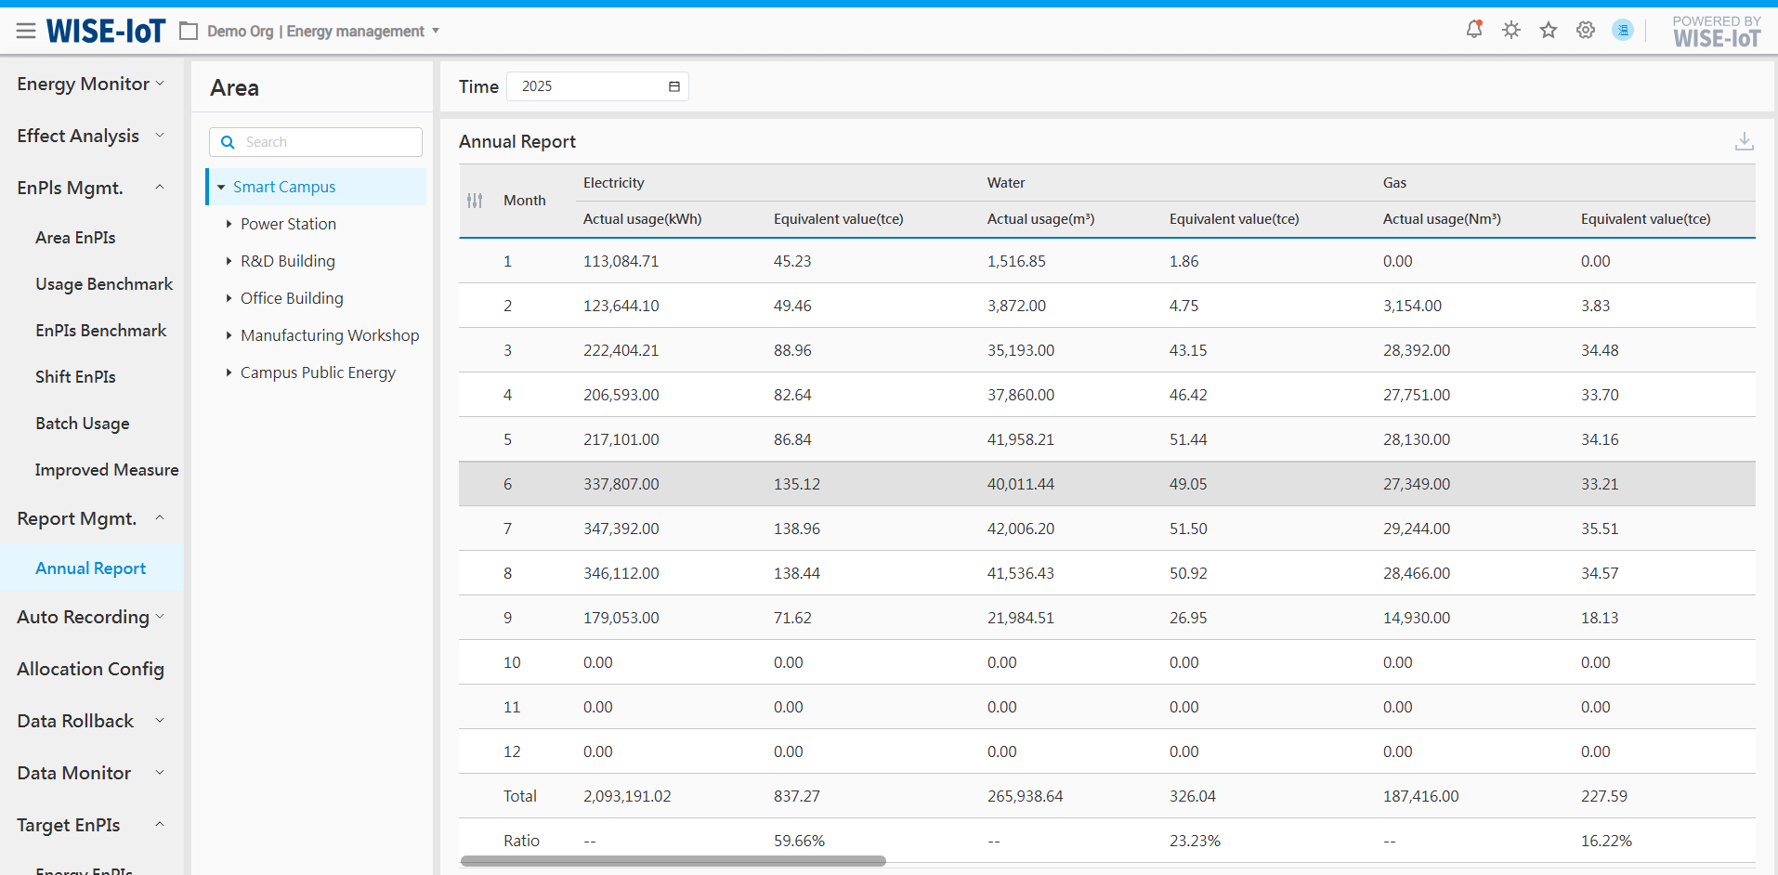The height and width of the screenshot is (875, 1778).
Task: Click the notification bell icon
Action: click(x=1474, y=30)
